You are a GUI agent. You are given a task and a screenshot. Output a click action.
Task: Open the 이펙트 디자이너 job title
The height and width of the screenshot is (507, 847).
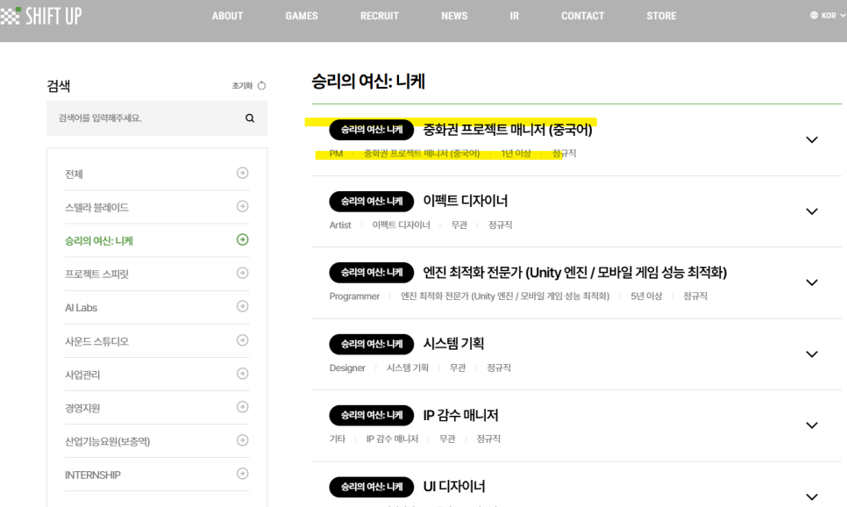[x=465, y=201]
